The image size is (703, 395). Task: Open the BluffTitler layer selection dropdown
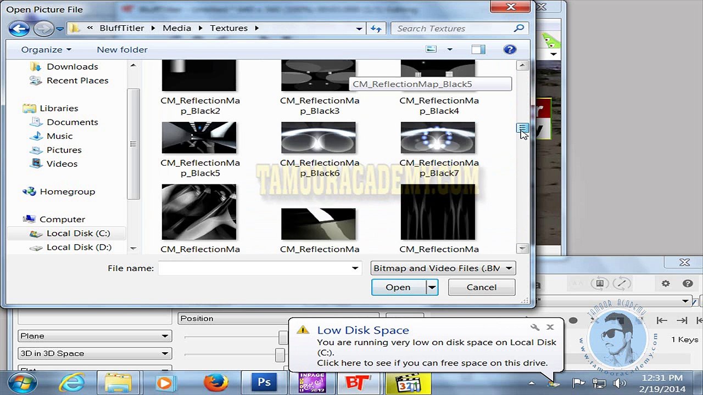point(686,301)
